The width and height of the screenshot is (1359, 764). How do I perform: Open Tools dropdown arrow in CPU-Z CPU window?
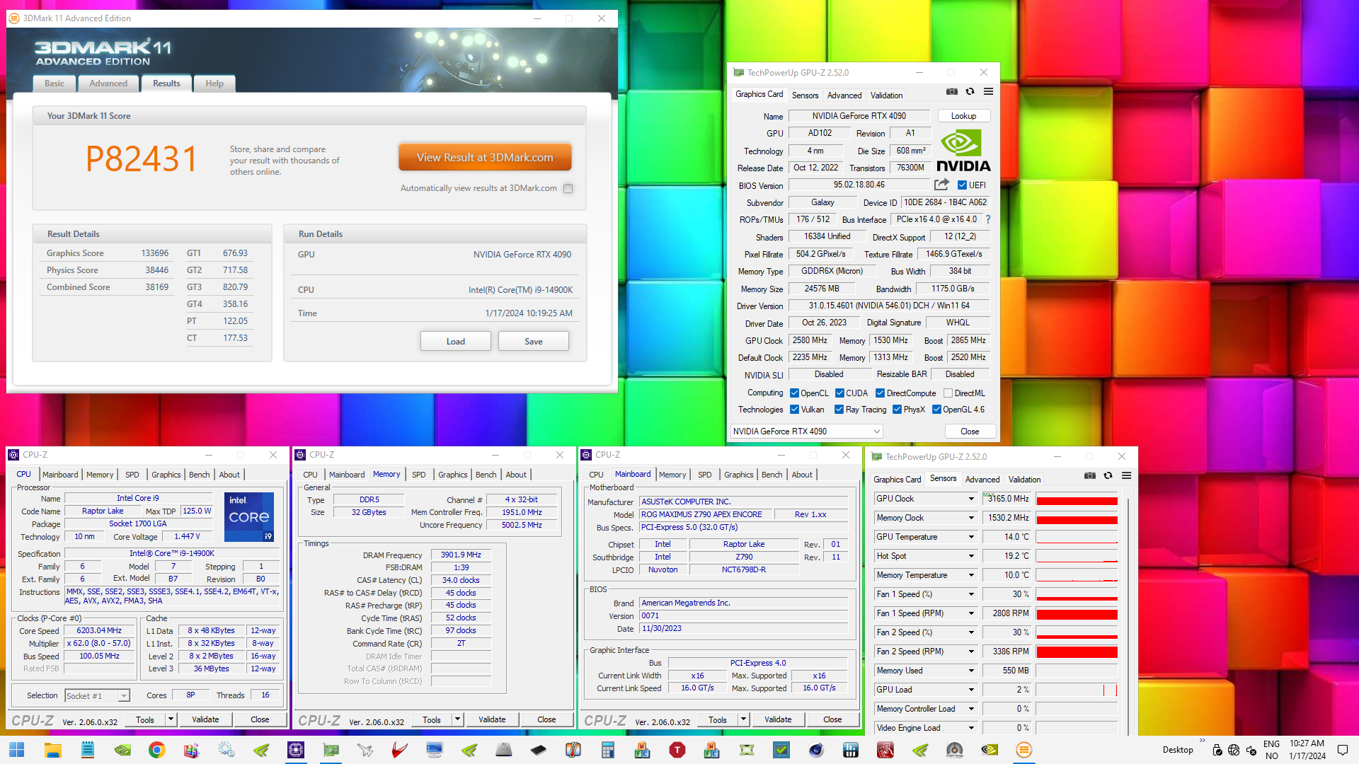point(171,719)
